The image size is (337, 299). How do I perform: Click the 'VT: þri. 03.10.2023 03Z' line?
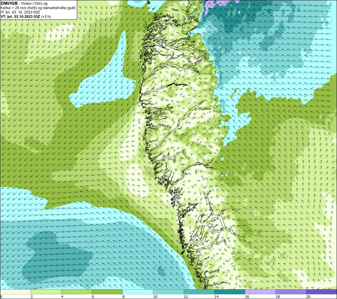(x=21, y=17)
